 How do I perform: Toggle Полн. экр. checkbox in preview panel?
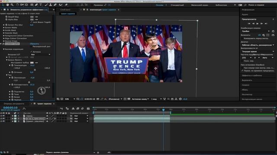242,61
